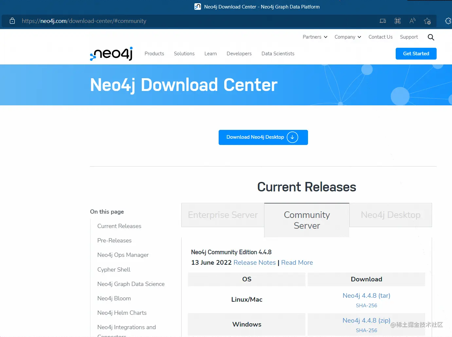Open the Solutions menu
The height and width of the screenshot is (337, 452).
[x=184, y=54]
